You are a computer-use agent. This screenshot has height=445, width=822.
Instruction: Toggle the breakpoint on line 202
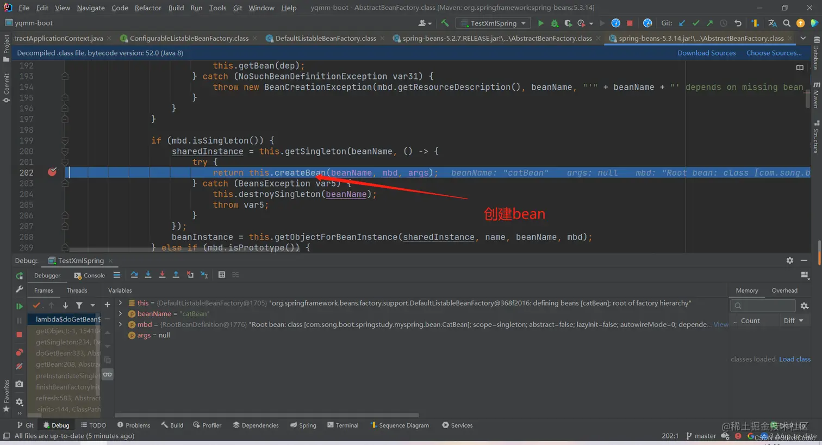pos(52,172)
